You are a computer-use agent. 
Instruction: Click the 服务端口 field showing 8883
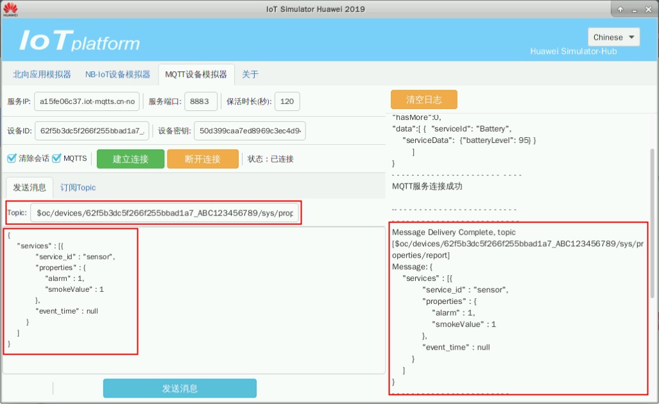(200, 101)
